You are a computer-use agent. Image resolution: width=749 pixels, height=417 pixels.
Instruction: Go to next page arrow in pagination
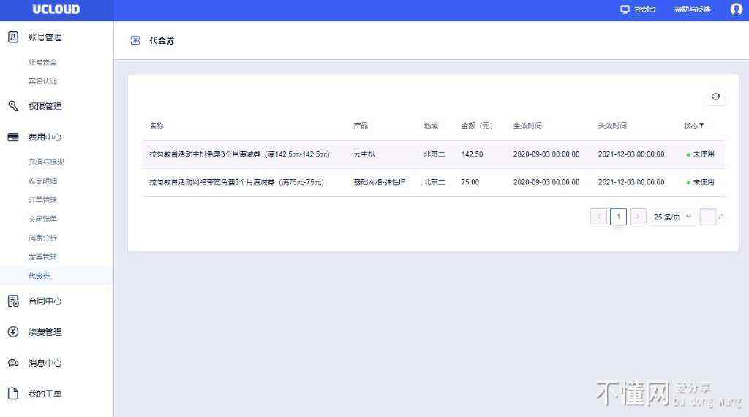click(x=638, y=217)
